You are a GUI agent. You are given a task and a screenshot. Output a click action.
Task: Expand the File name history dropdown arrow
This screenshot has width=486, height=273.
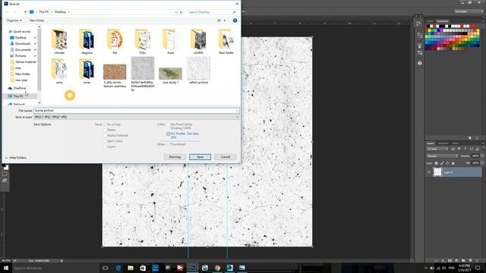tap(237, 111)
